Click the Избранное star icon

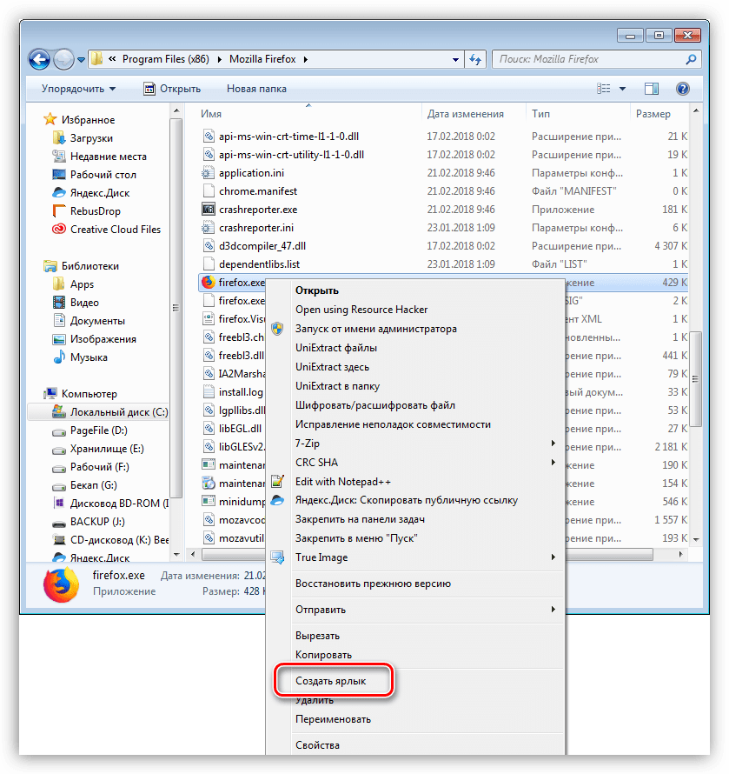50,119
